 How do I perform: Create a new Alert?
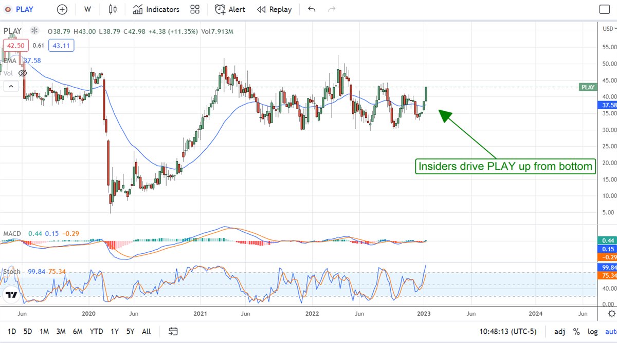pos(230,9)
